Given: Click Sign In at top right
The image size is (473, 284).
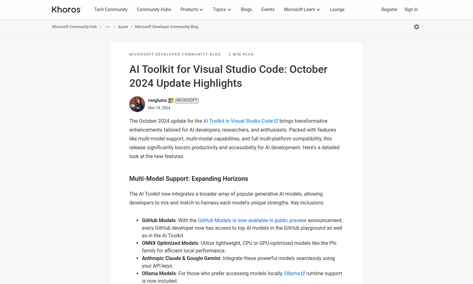Looking at the screenshot, I should [x=411, y=9].
